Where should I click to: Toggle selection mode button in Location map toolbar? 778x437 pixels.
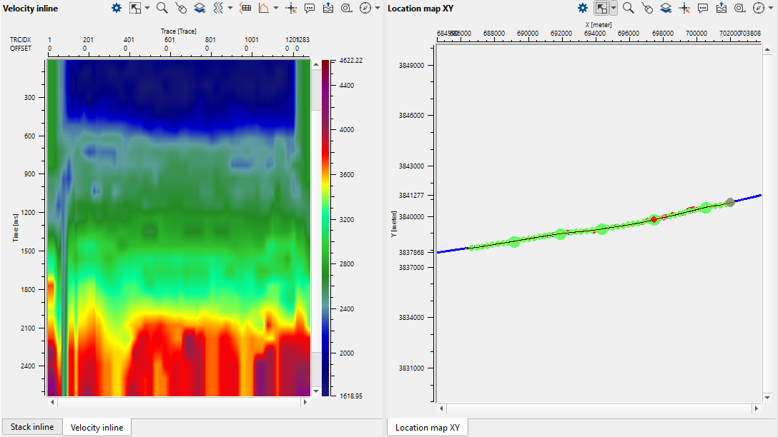point(601,8)
